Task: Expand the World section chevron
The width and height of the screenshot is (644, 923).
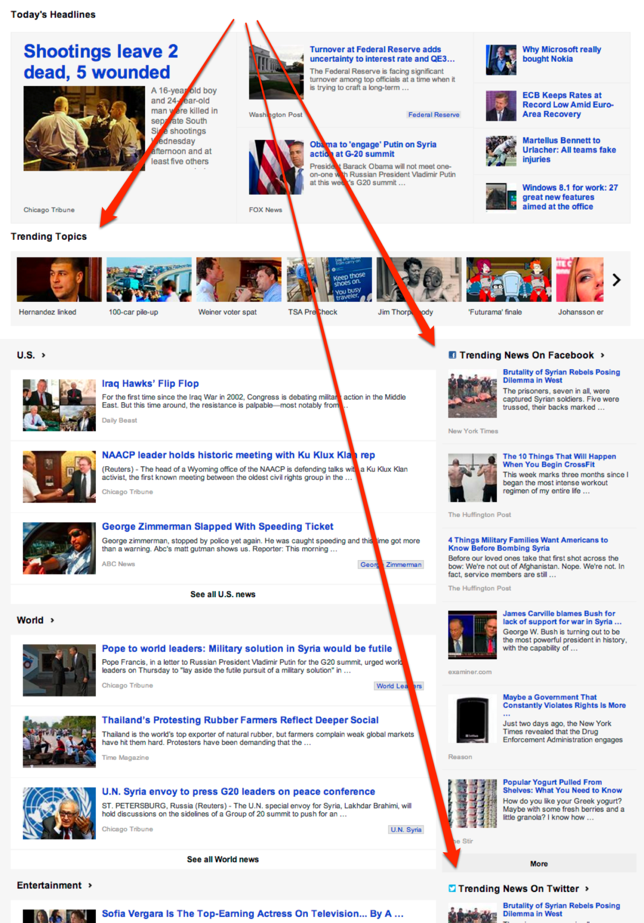Action: [x=52, y=620]
